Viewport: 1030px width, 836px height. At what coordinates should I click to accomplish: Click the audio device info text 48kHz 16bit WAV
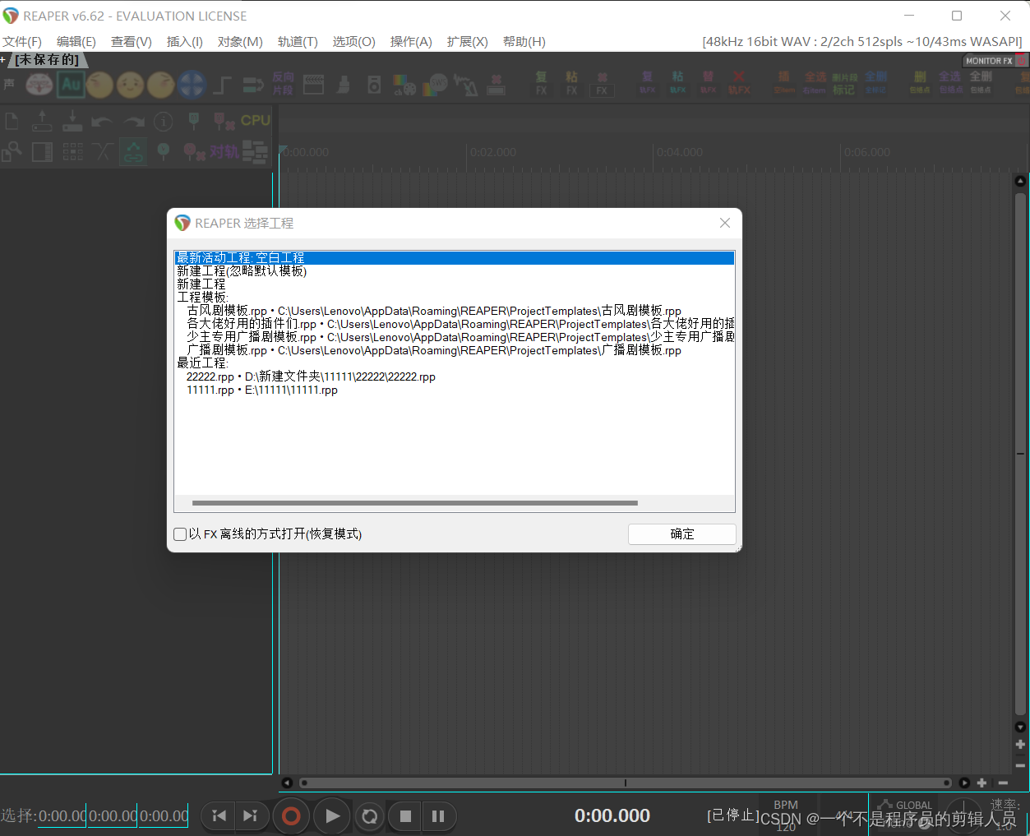pos(862,42)
